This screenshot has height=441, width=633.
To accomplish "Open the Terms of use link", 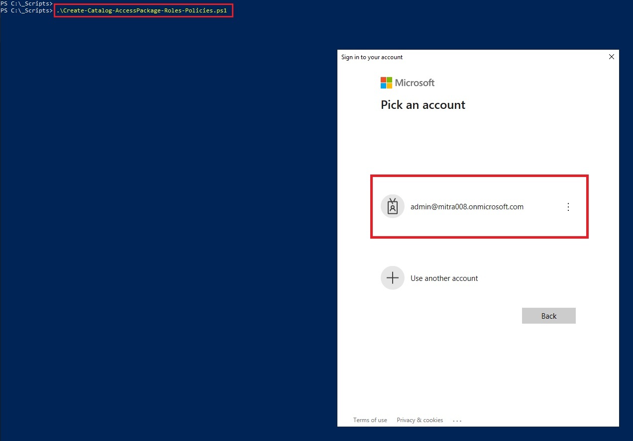I will tap(370, 420).
